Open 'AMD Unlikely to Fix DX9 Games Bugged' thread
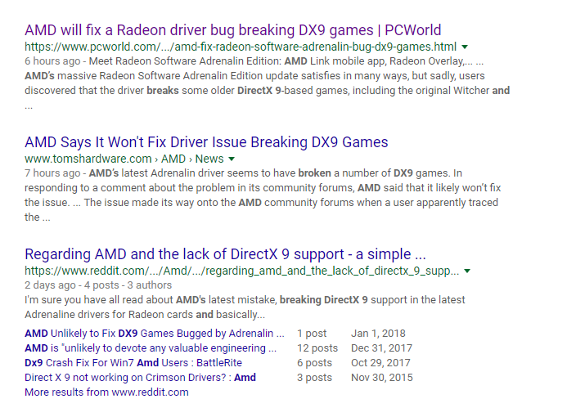576x417 pixels. (x=155, y=334)
